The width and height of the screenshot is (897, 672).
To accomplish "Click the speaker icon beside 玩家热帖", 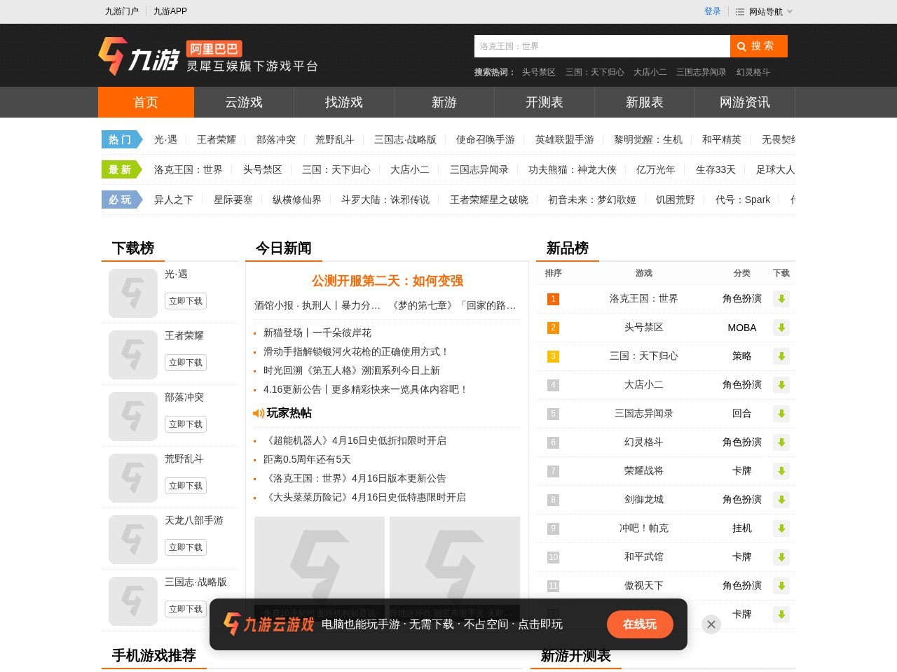I will pyautogui.click(x=258, y=413).
